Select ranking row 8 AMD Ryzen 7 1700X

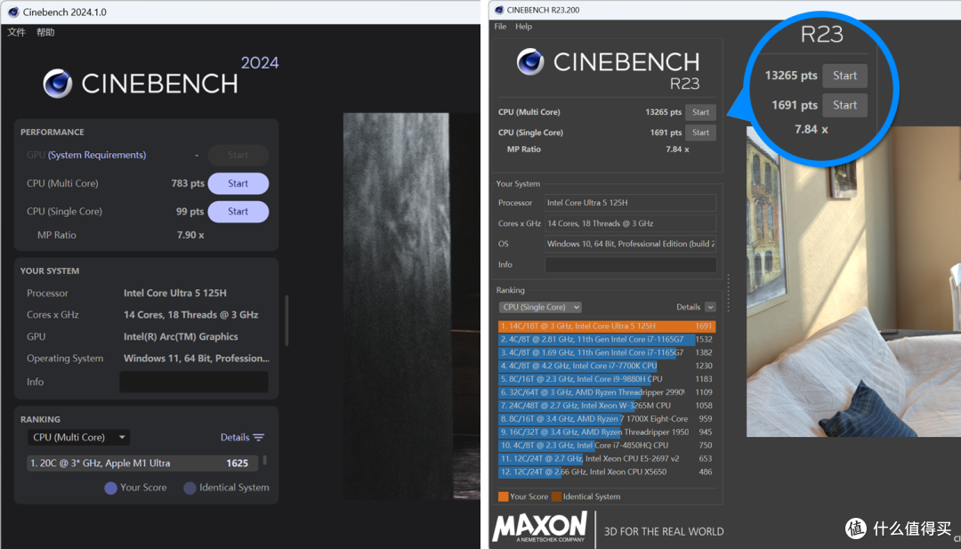pos(607,419)
